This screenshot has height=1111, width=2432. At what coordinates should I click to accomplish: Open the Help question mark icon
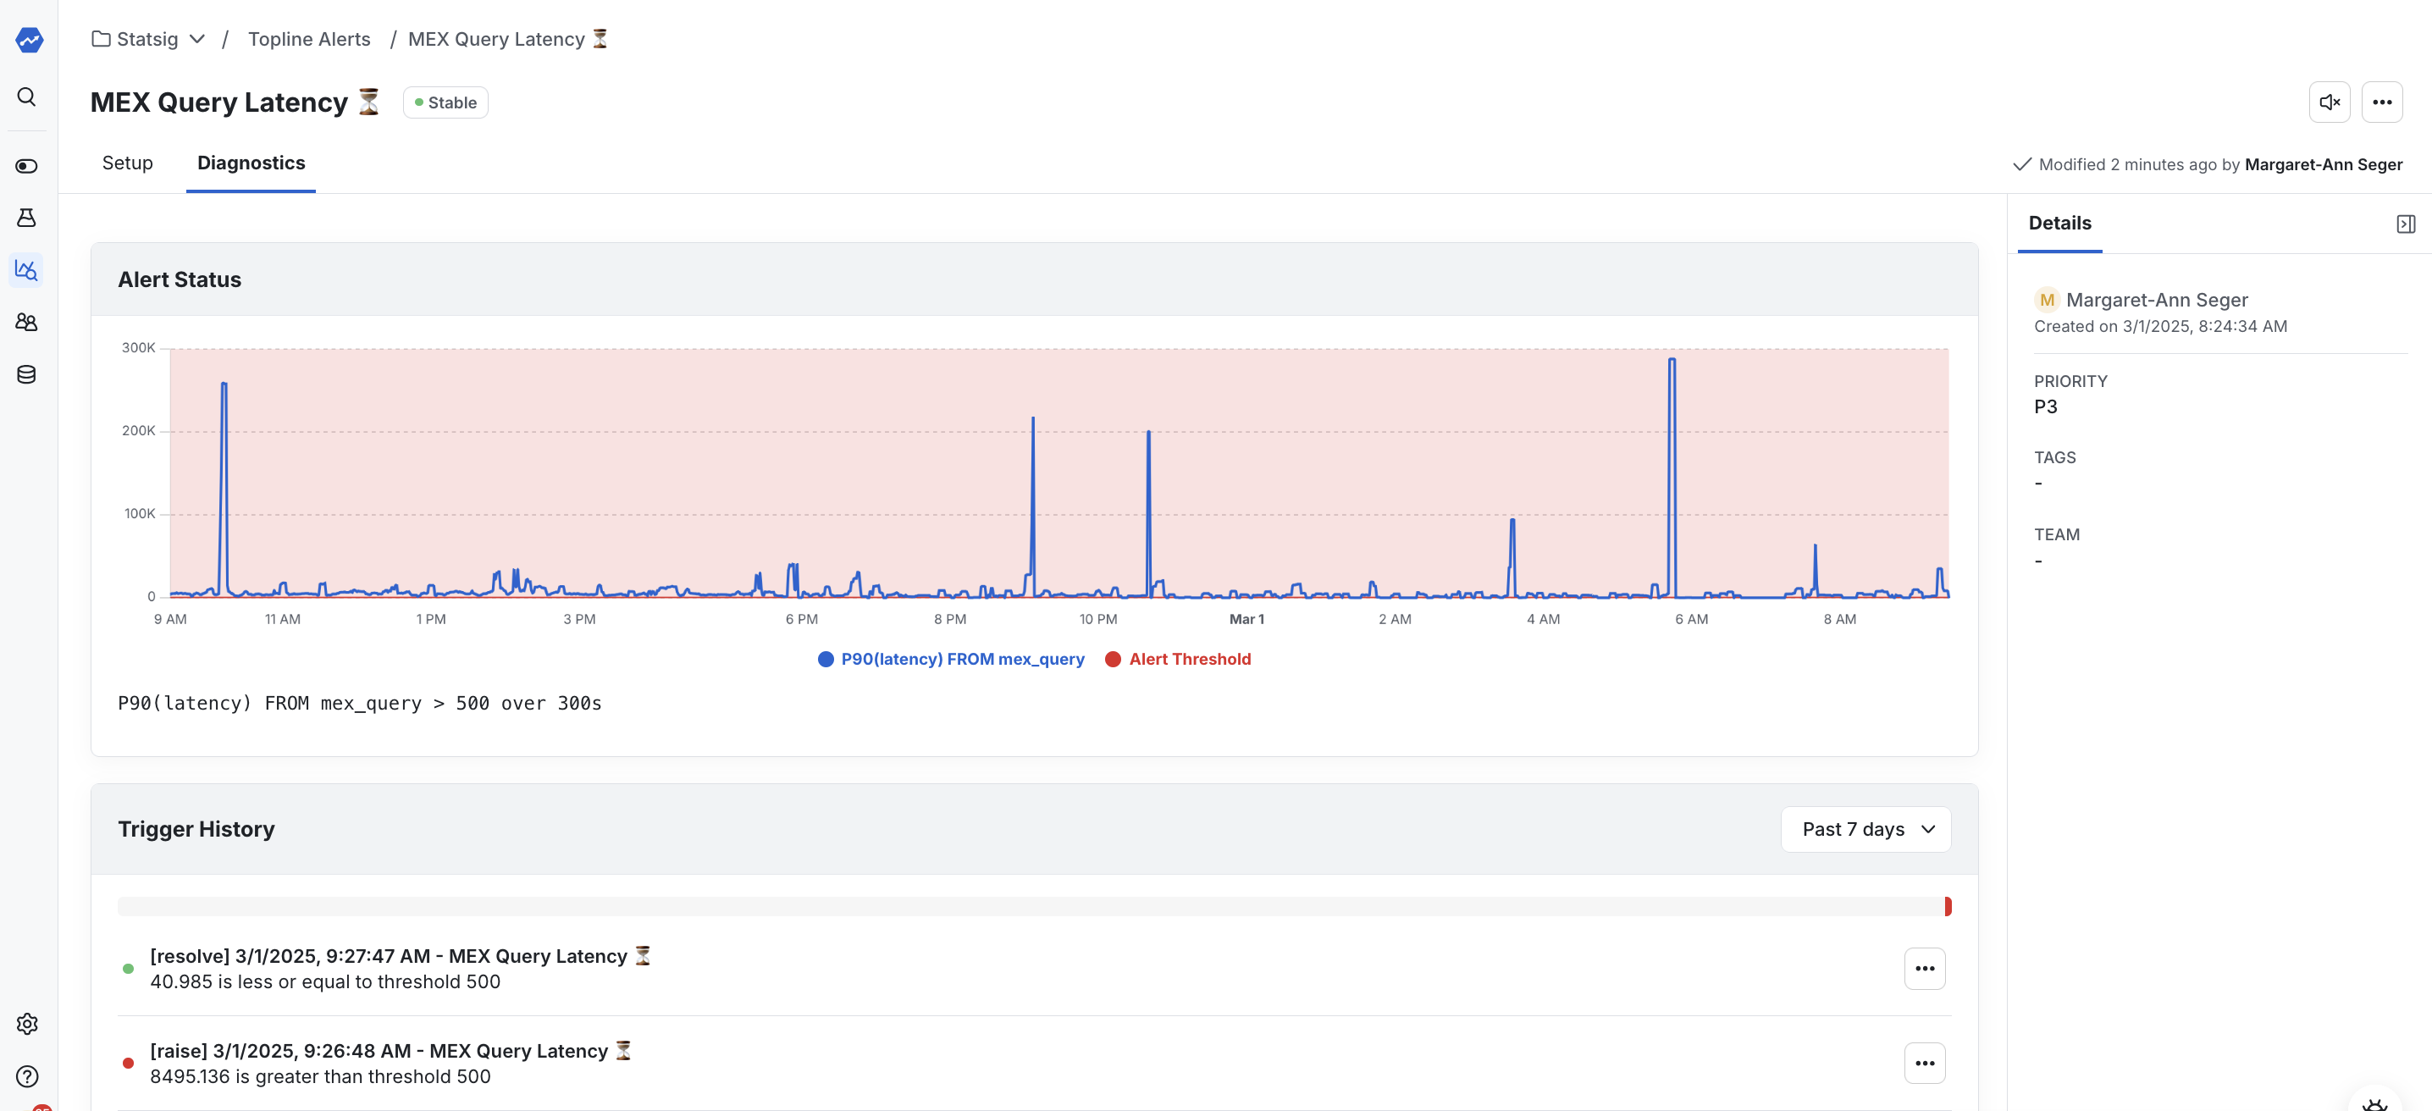pos(26,1077)
